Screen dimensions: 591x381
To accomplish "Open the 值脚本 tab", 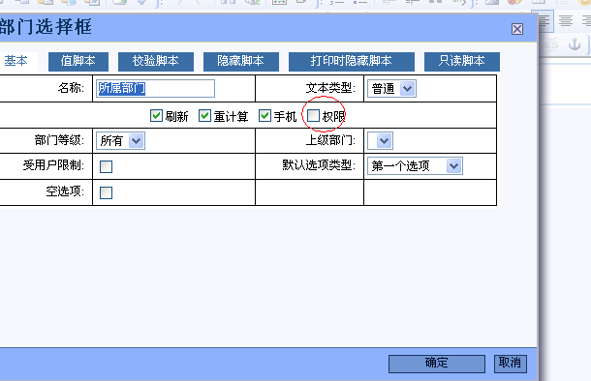I will click(78, 61).
